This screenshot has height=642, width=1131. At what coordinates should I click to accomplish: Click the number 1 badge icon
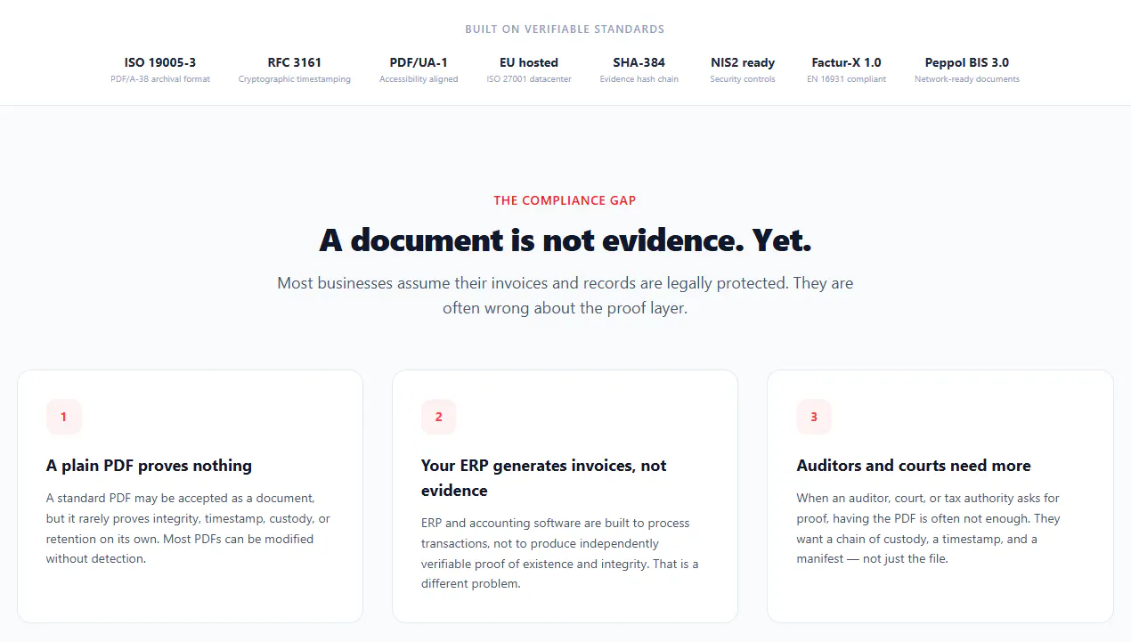pos(63,417)
